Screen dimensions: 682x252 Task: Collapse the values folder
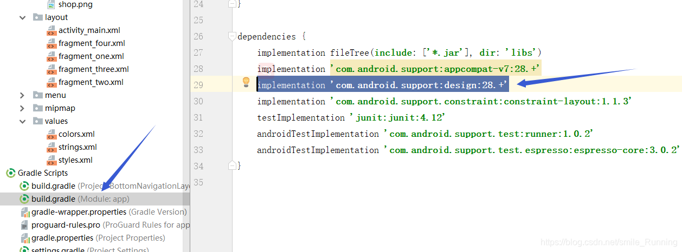22,121
